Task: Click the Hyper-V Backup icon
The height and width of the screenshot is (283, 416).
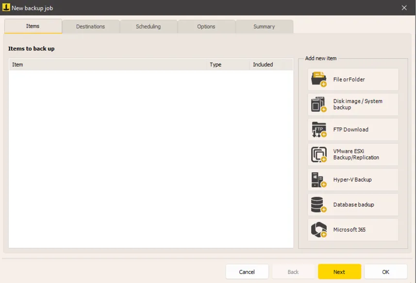Action: pos(319,180)
